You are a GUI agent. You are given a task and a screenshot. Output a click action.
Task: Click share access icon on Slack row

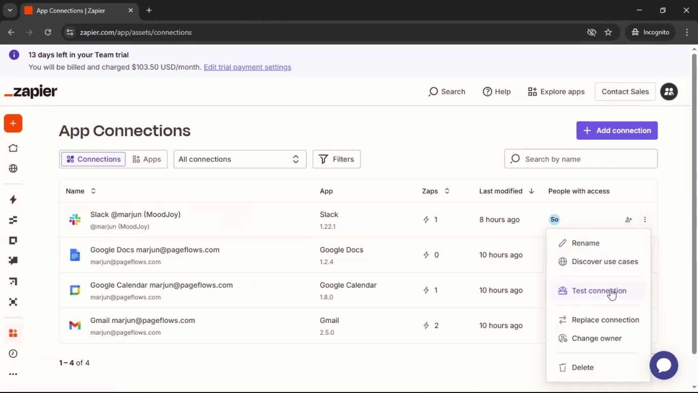pos(629,219)
